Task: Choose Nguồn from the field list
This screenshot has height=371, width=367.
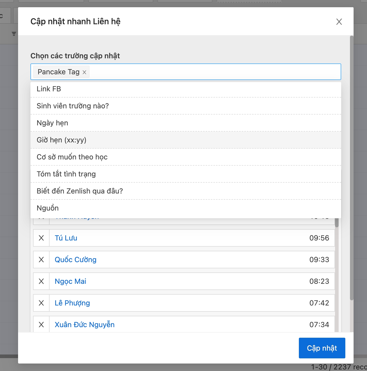Action: click(48, 208)
